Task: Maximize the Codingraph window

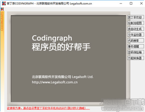Action: coord(131,3)
